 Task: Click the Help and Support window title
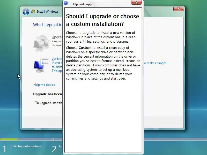point(83,4)
